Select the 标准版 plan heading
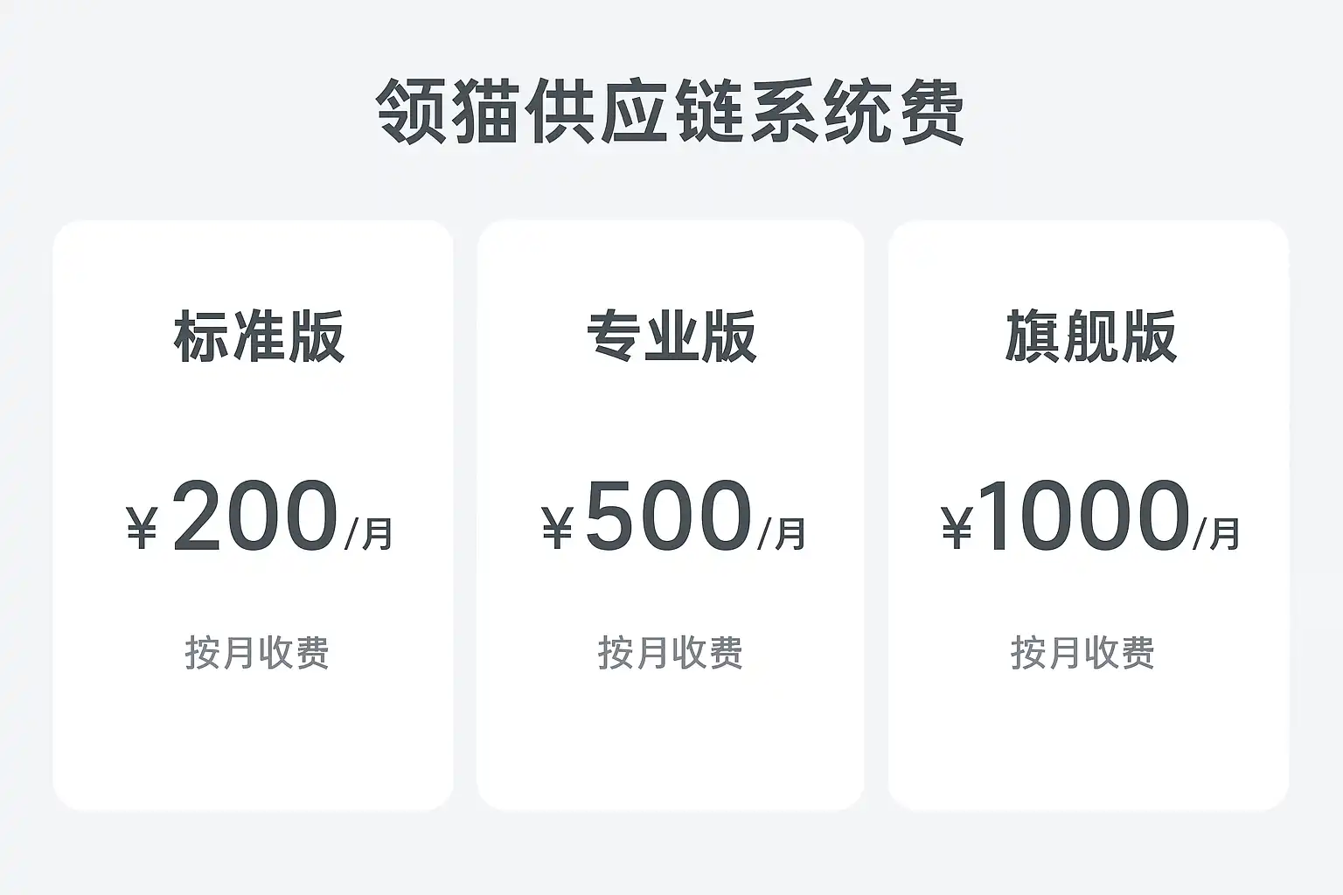This screenshot has width=1343, height=895. click(x=259, y=336)
